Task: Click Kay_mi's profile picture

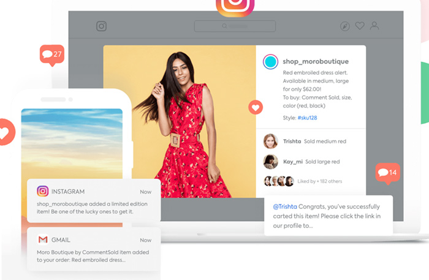Action: (270, 161)
